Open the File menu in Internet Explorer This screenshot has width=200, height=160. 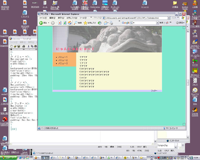pyautogui.click(x=43, y=18)
